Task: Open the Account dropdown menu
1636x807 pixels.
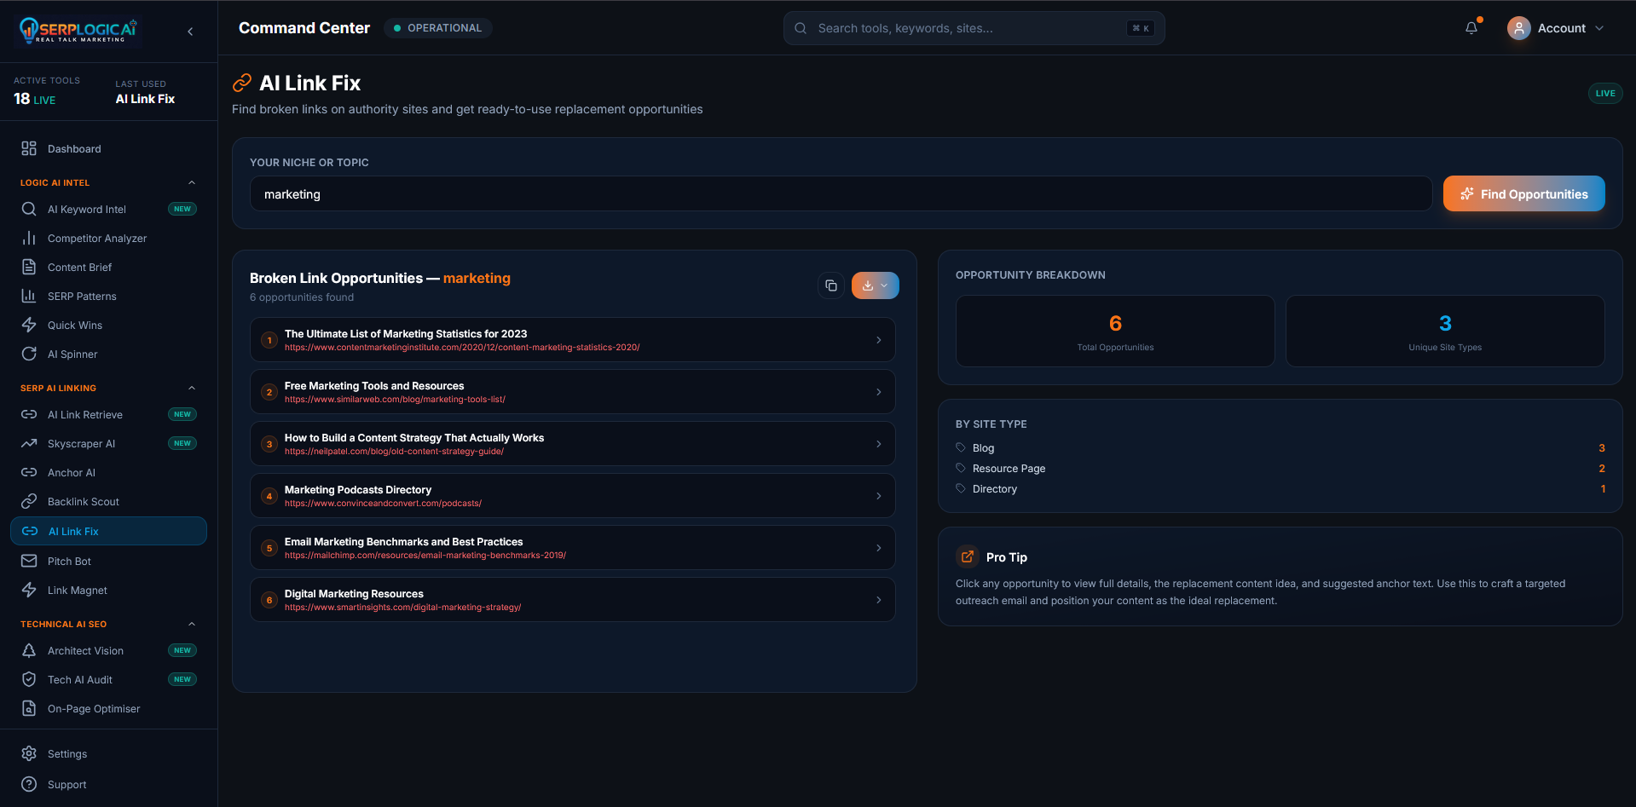Action: [1557, 28]
